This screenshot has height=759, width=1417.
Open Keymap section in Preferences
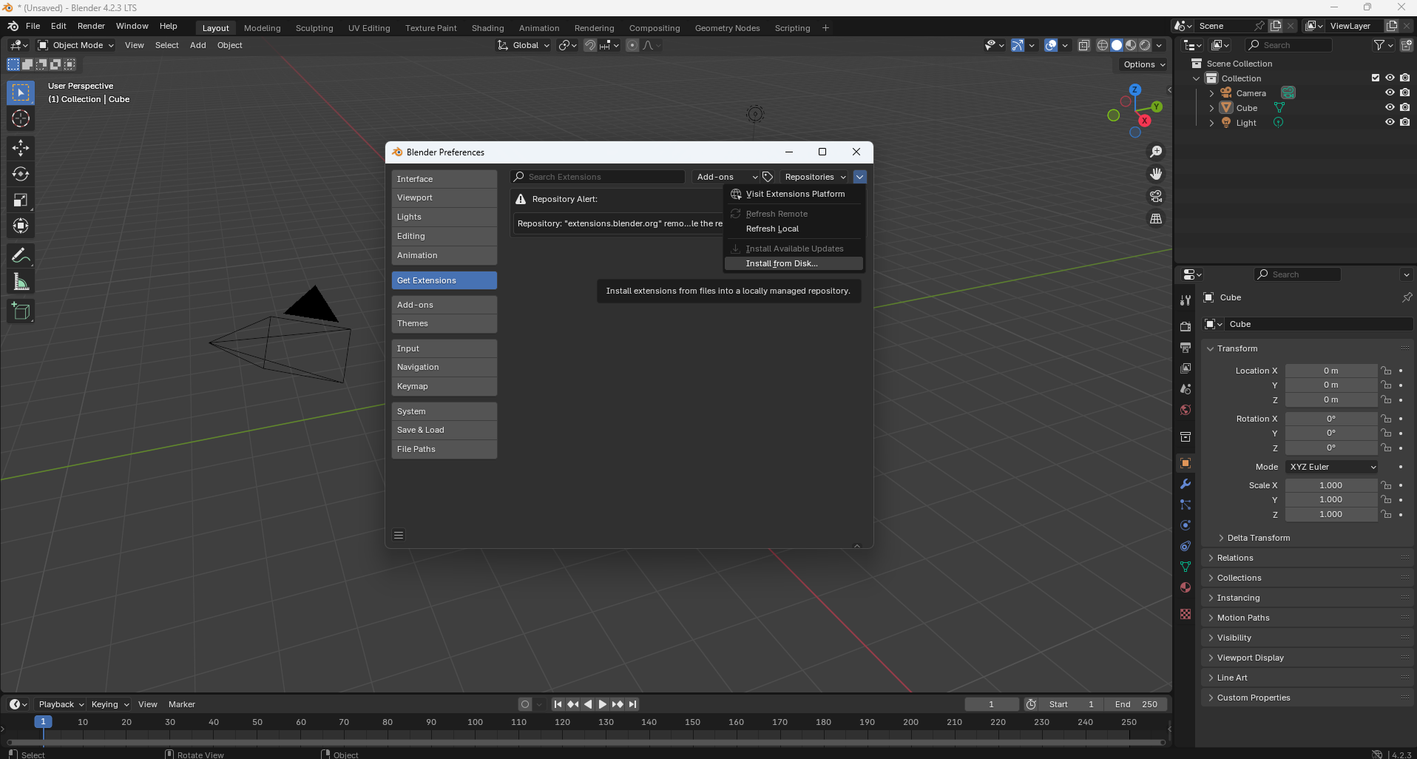pos(444,386)
